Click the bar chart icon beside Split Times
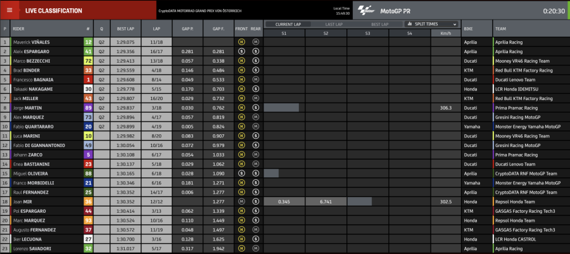 click(x=410, y=24)
